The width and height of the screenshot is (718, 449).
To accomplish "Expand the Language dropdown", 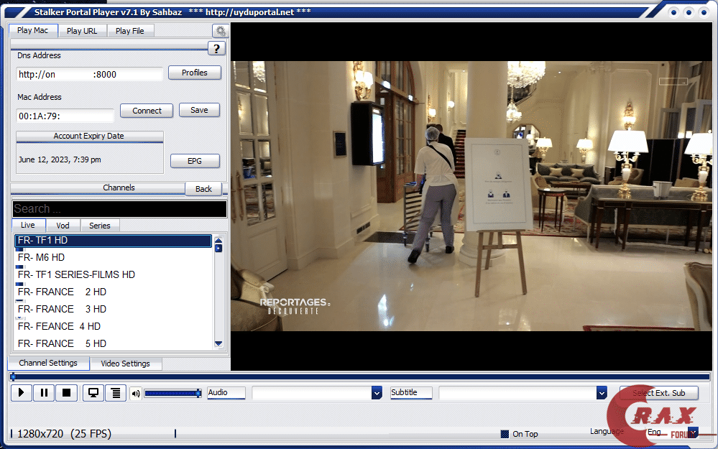I will coord(692,432).
